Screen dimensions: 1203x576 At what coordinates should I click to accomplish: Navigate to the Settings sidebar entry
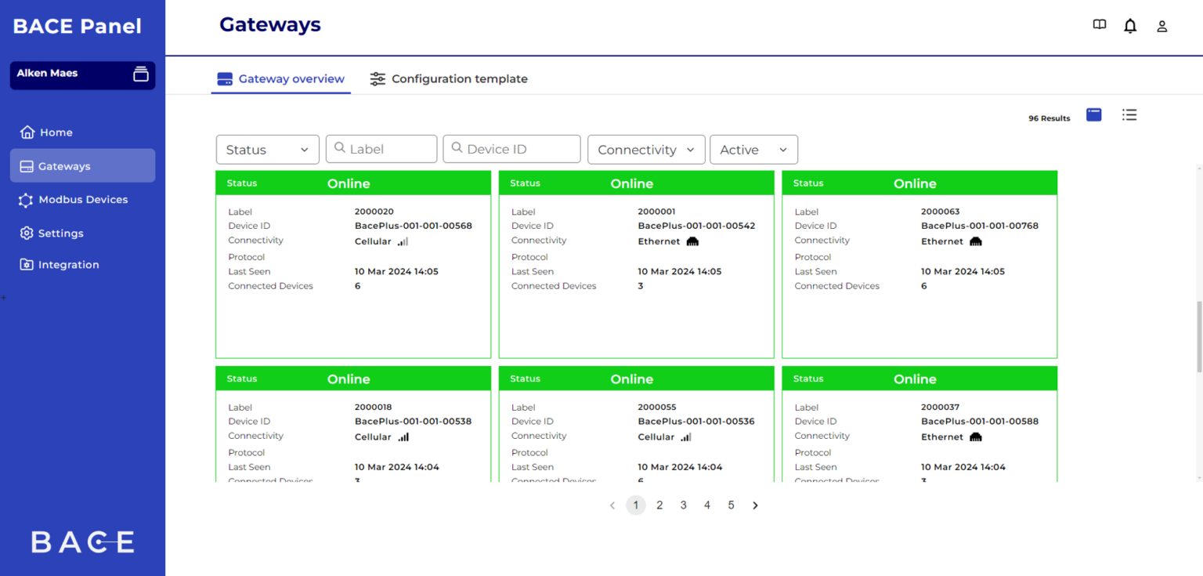60,233
